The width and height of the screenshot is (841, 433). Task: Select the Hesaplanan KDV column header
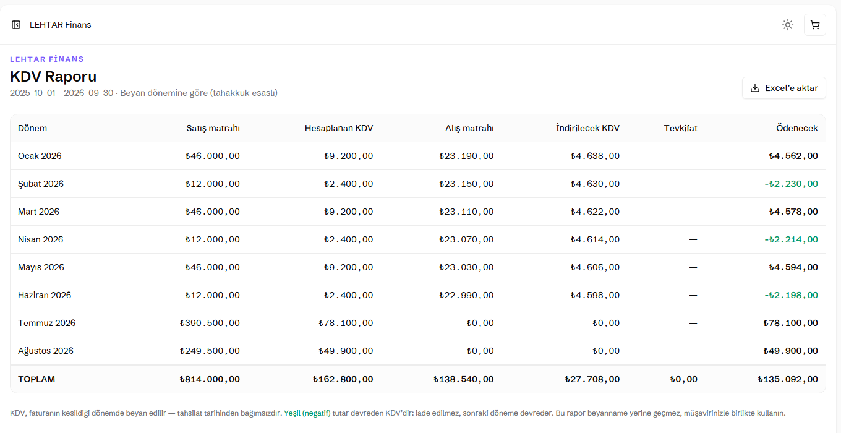point(339,128)
